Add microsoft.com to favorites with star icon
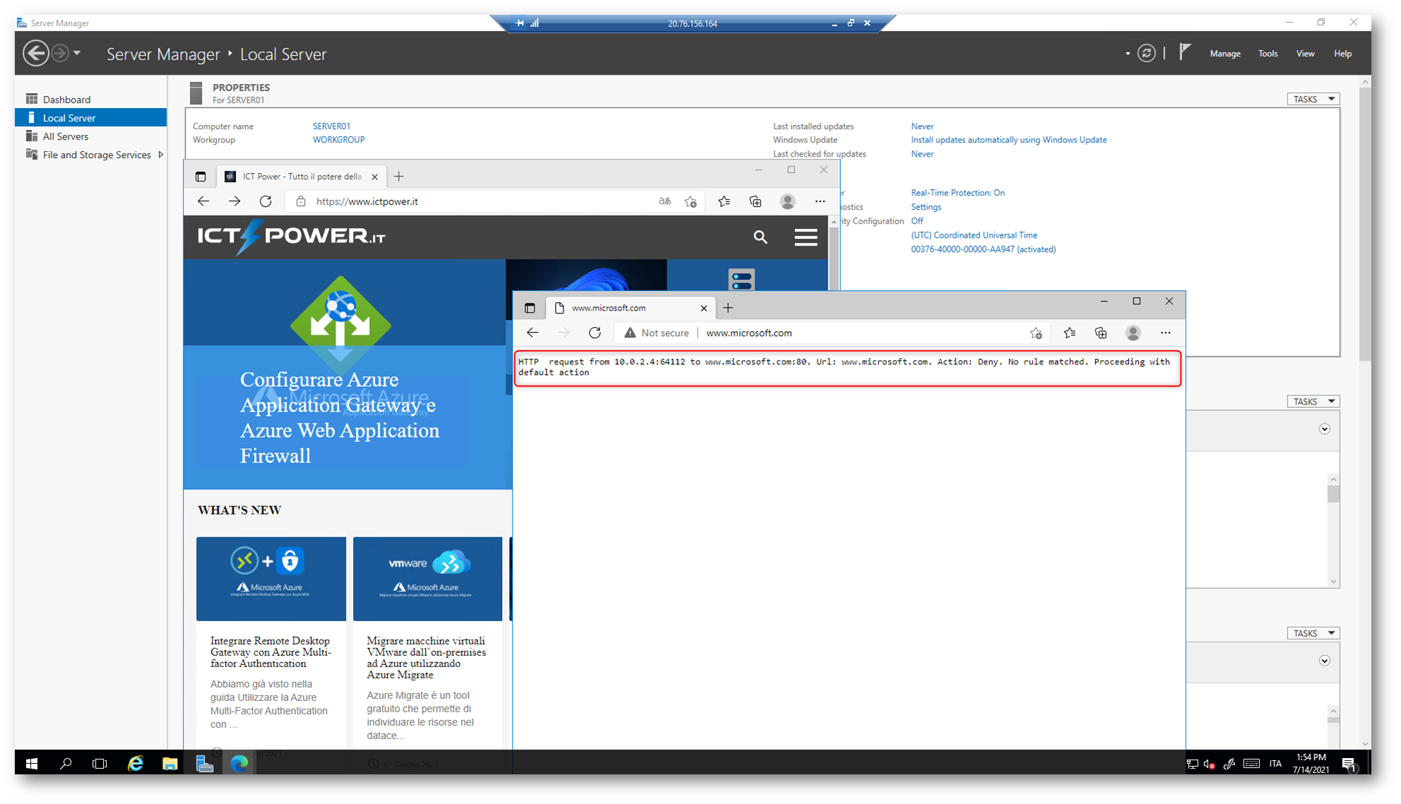The image size is (1401, 804). [1035, 333]
